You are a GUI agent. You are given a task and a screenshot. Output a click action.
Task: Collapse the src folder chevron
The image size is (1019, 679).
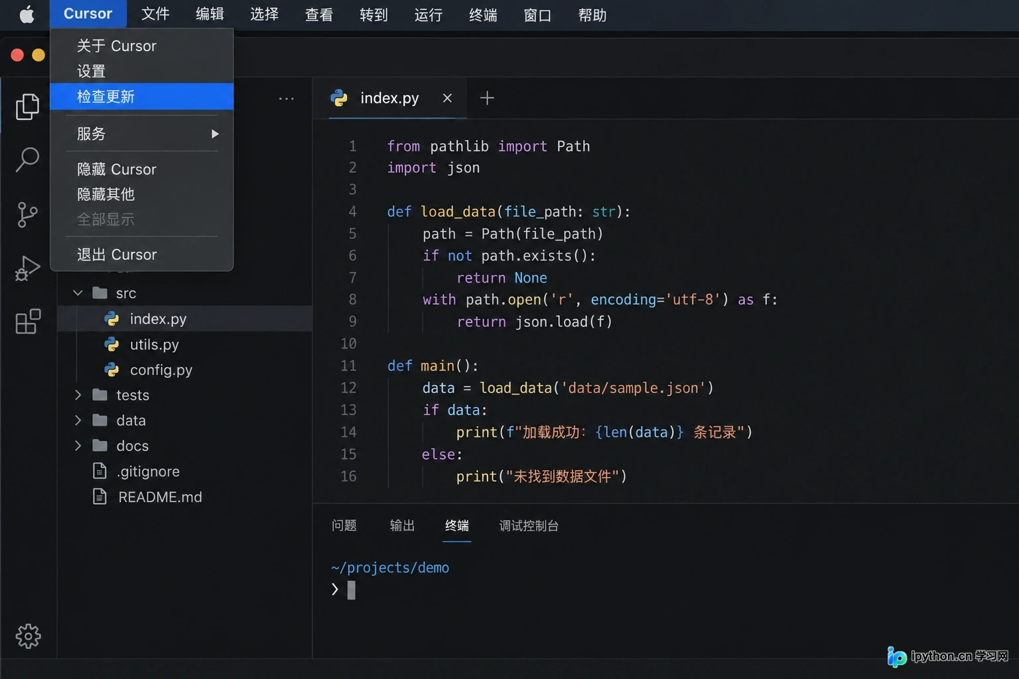78,292
